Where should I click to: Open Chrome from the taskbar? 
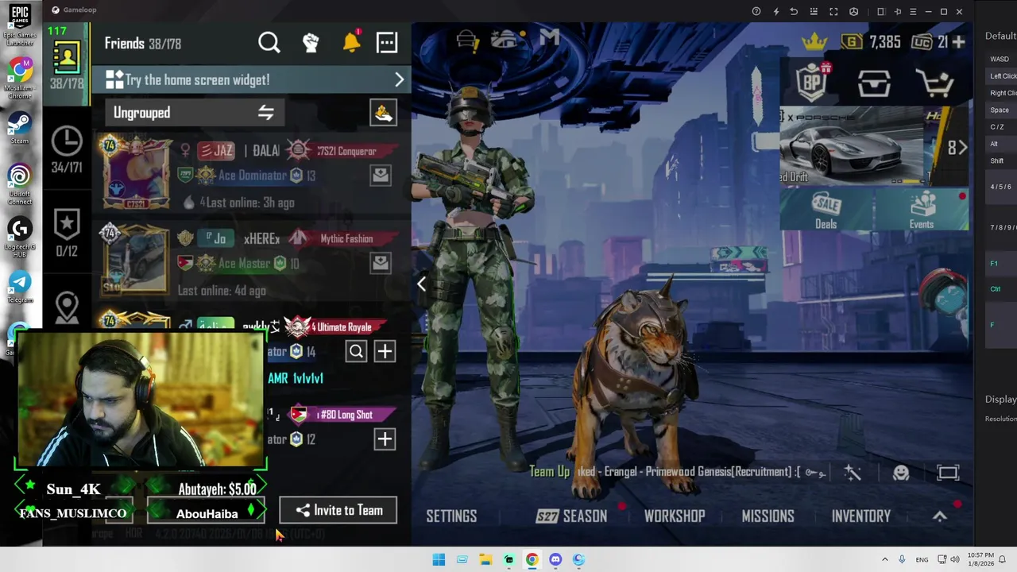coord(532,559)
